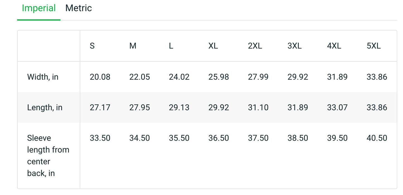The width and height of the screenshot is (403, 195).
Task: Click the 3XL size column header
Action: point(295,46)
